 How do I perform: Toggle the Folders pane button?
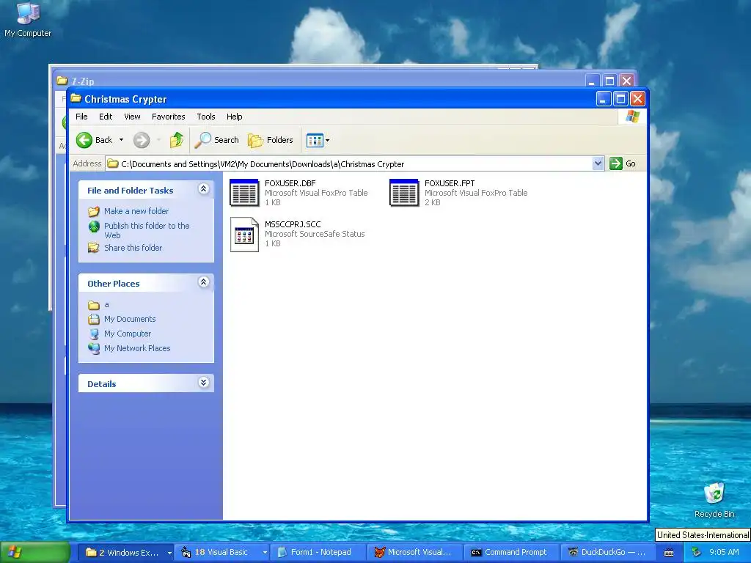coord(271,140)
